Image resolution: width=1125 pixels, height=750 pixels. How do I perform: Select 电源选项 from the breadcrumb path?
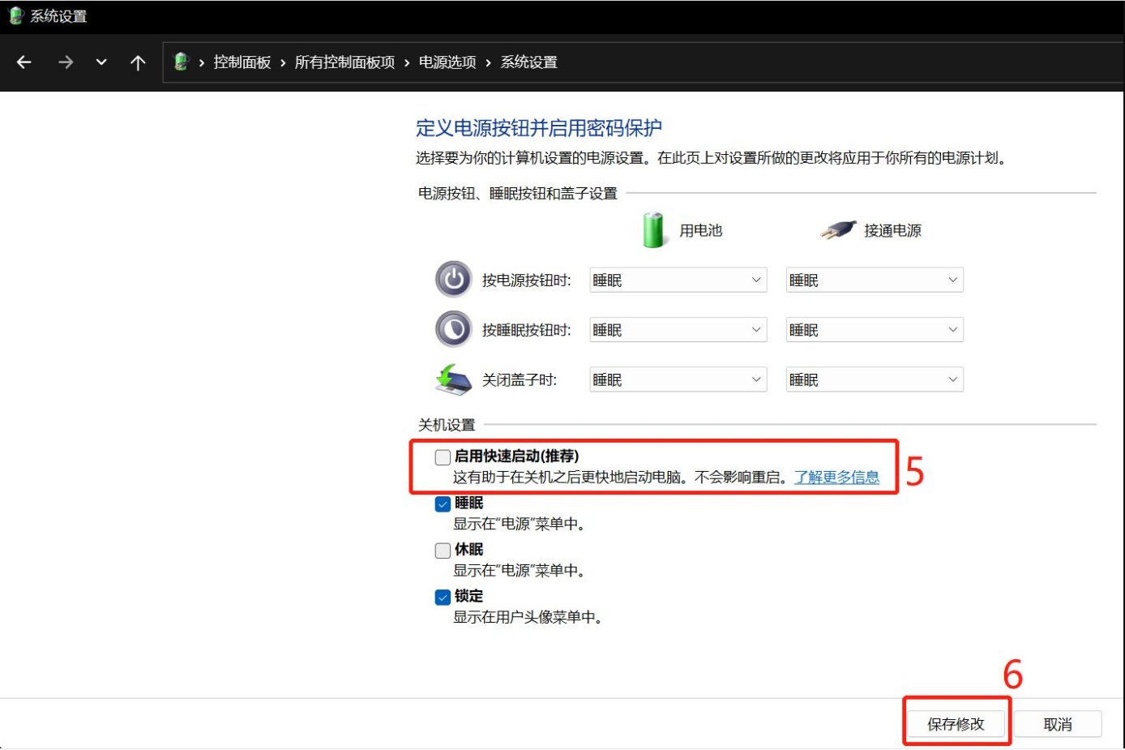point(446,62)
